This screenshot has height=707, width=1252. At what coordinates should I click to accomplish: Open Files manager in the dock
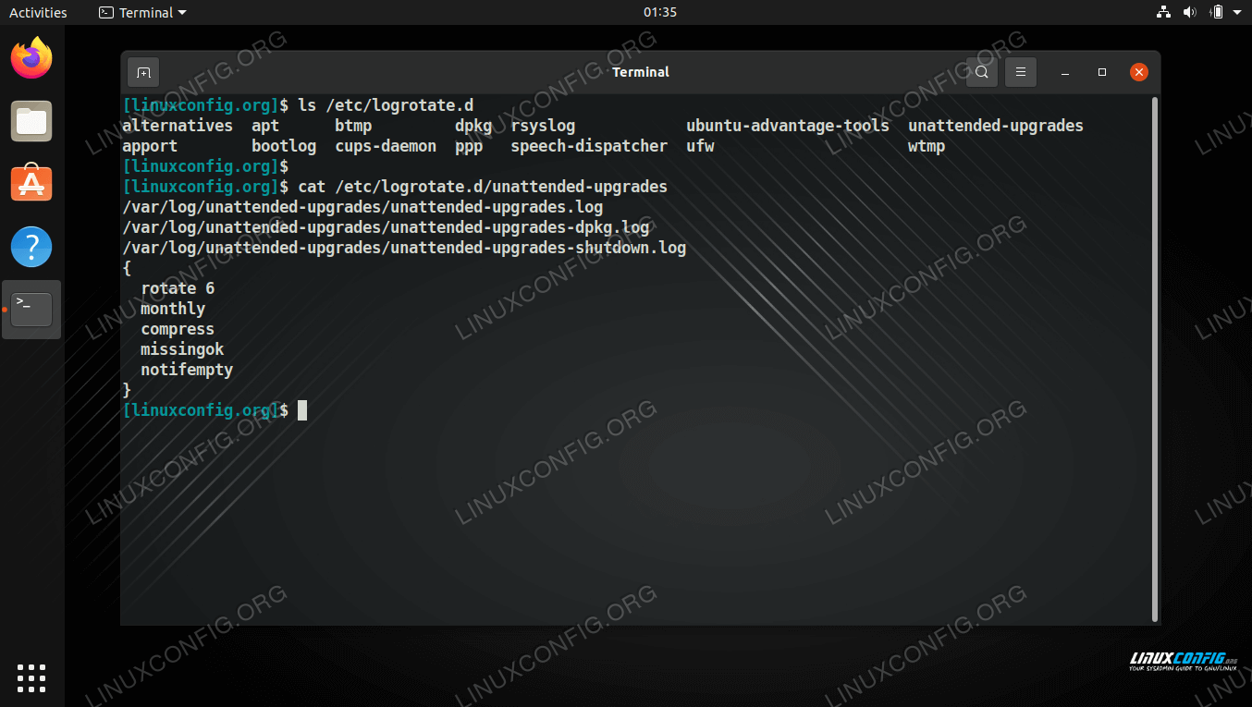(31, 121)
